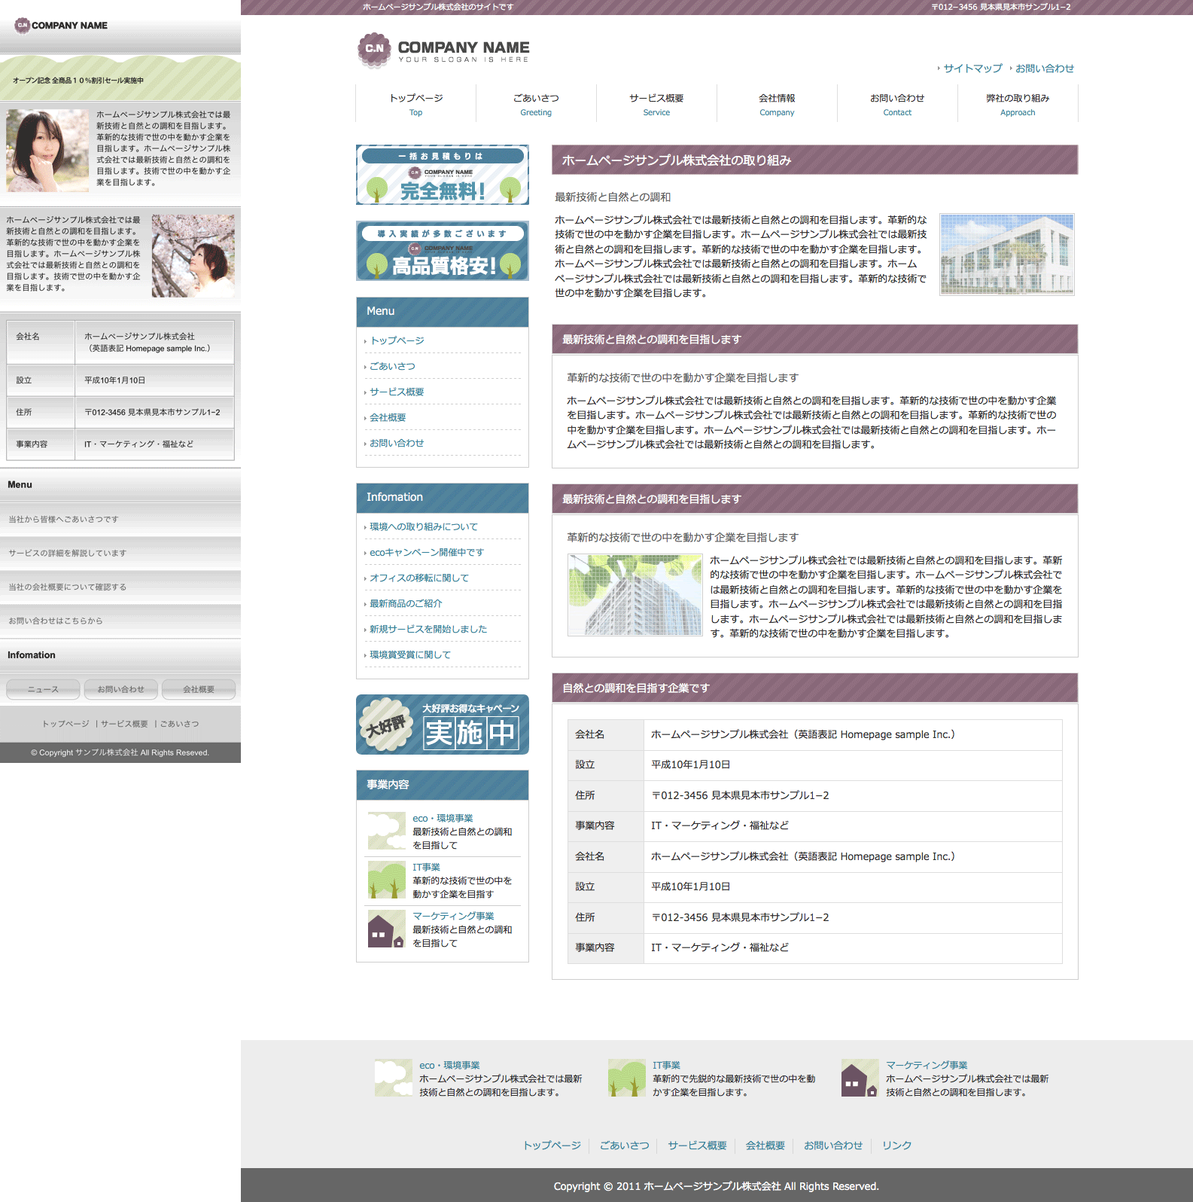This screenshot has width=1193, height=1202.
Task: Click the footer tree icon for IT事業
Action: click(626, 1078)
